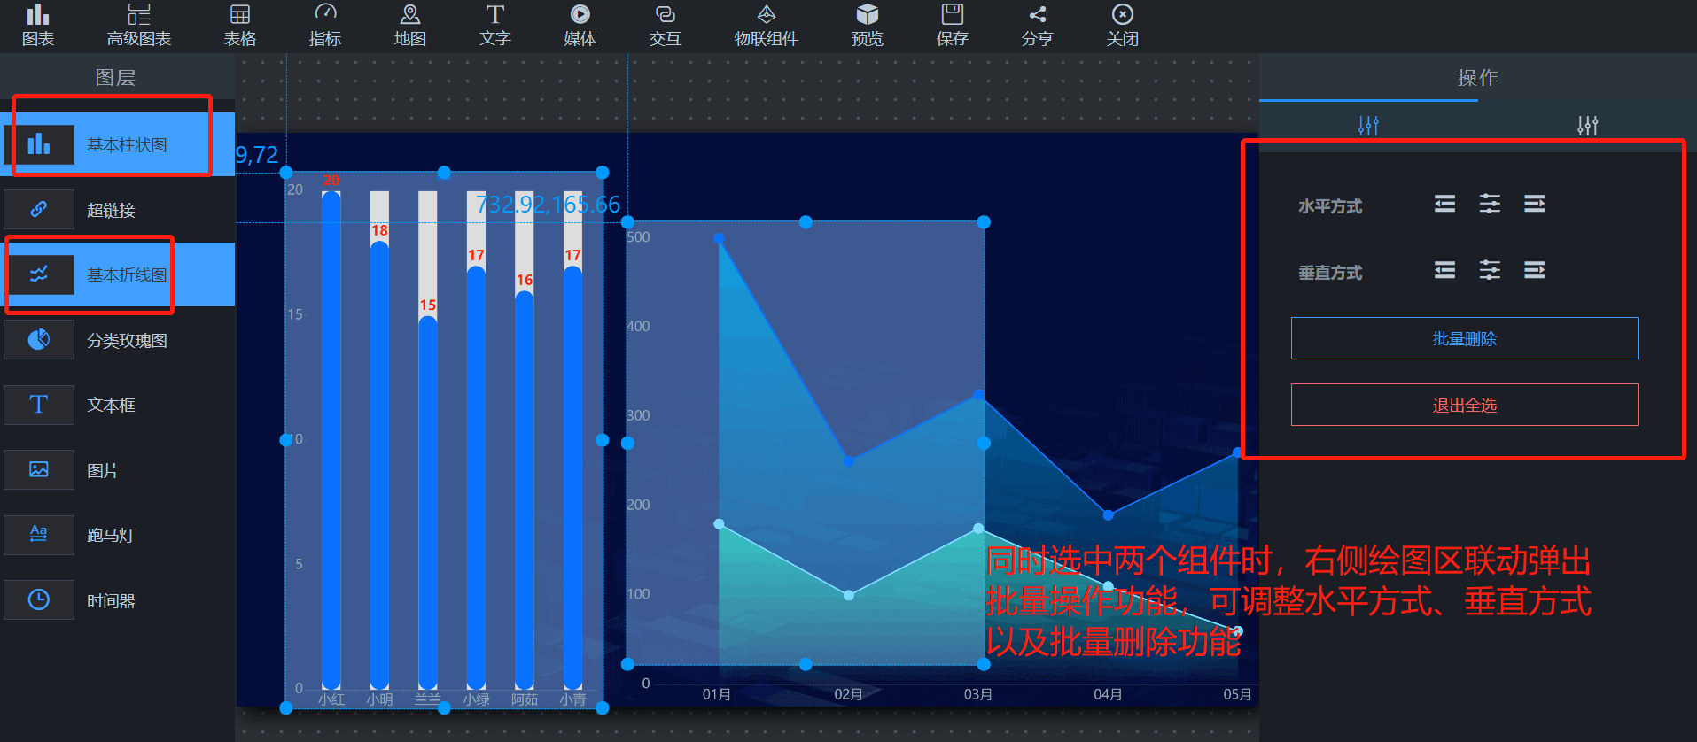This screenshot has width=1697, height=742.
Task: Select the left blue sliders settings tab
Action: [1368, 126]
